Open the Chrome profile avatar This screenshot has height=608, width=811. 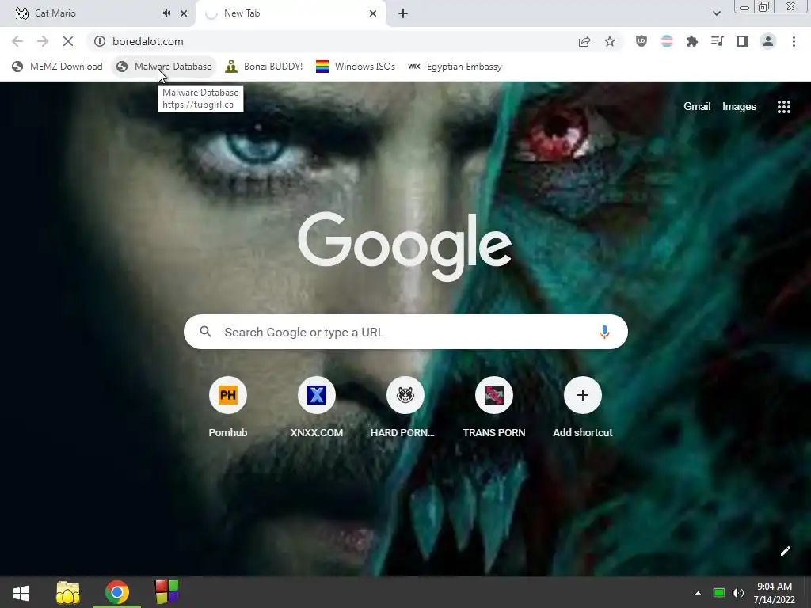[x=768, y=41]
